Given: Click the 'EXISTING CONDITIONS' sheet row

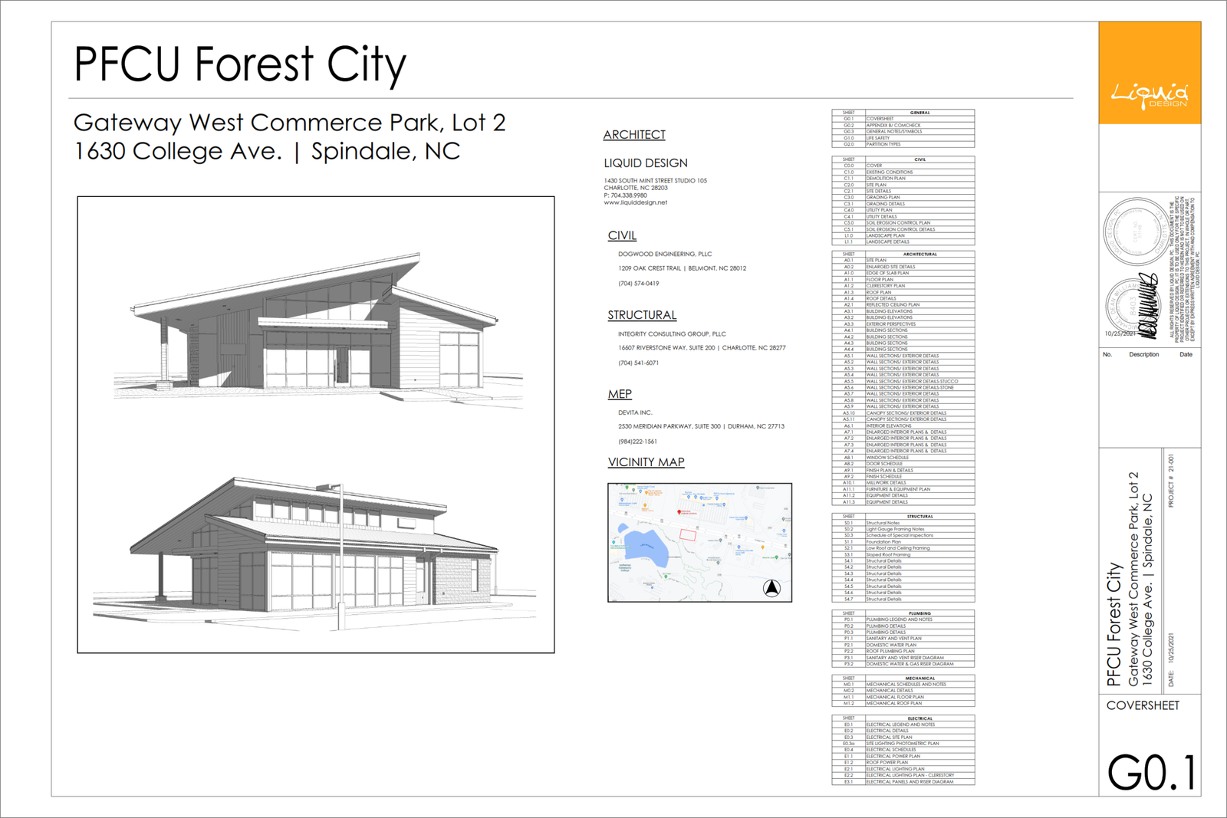Looking at the screenshot, I should point(903,172).
